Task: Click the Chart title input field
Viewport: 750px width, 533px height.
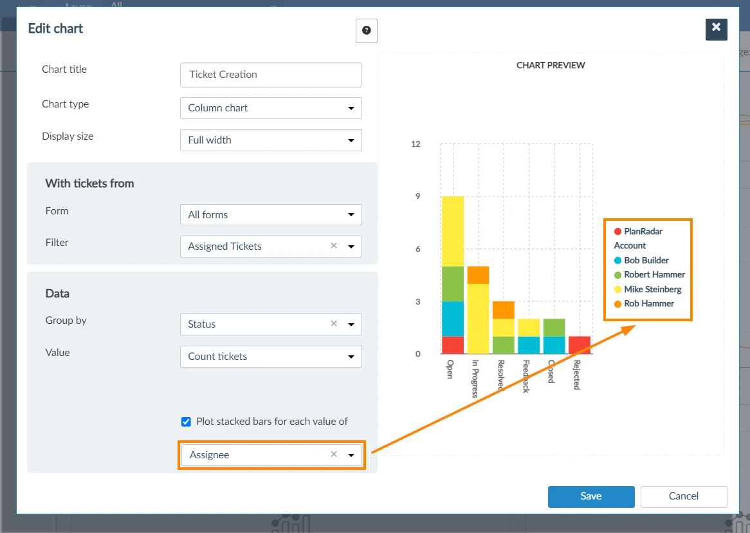Action: [x=271, y=75]
